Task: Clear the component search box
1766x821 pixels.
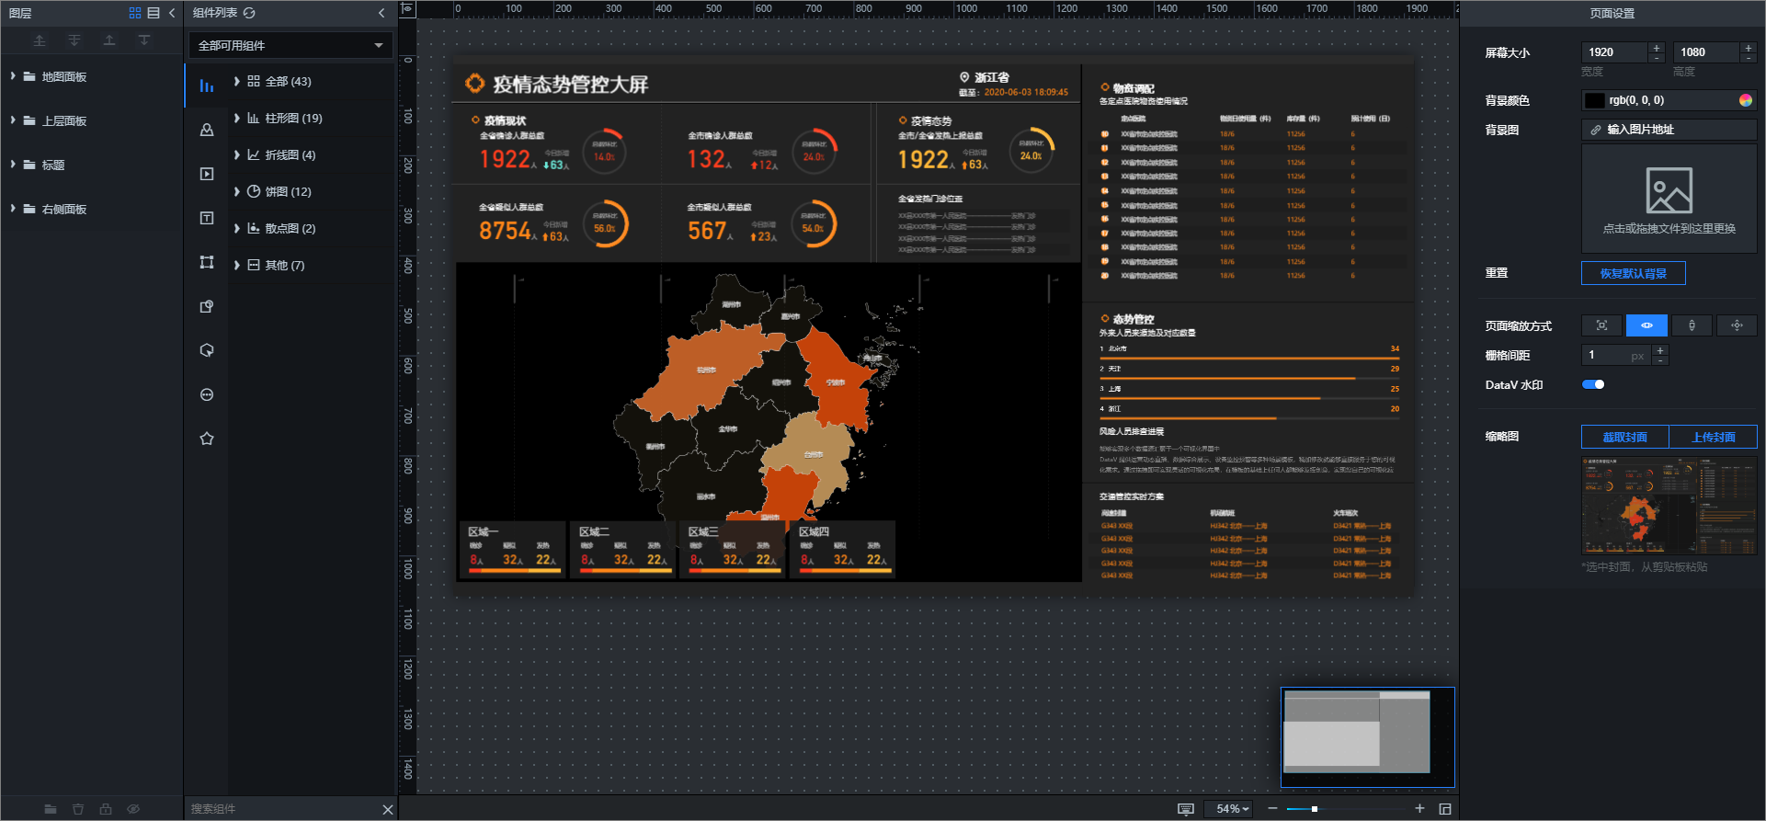Action: tap(388, 809)
